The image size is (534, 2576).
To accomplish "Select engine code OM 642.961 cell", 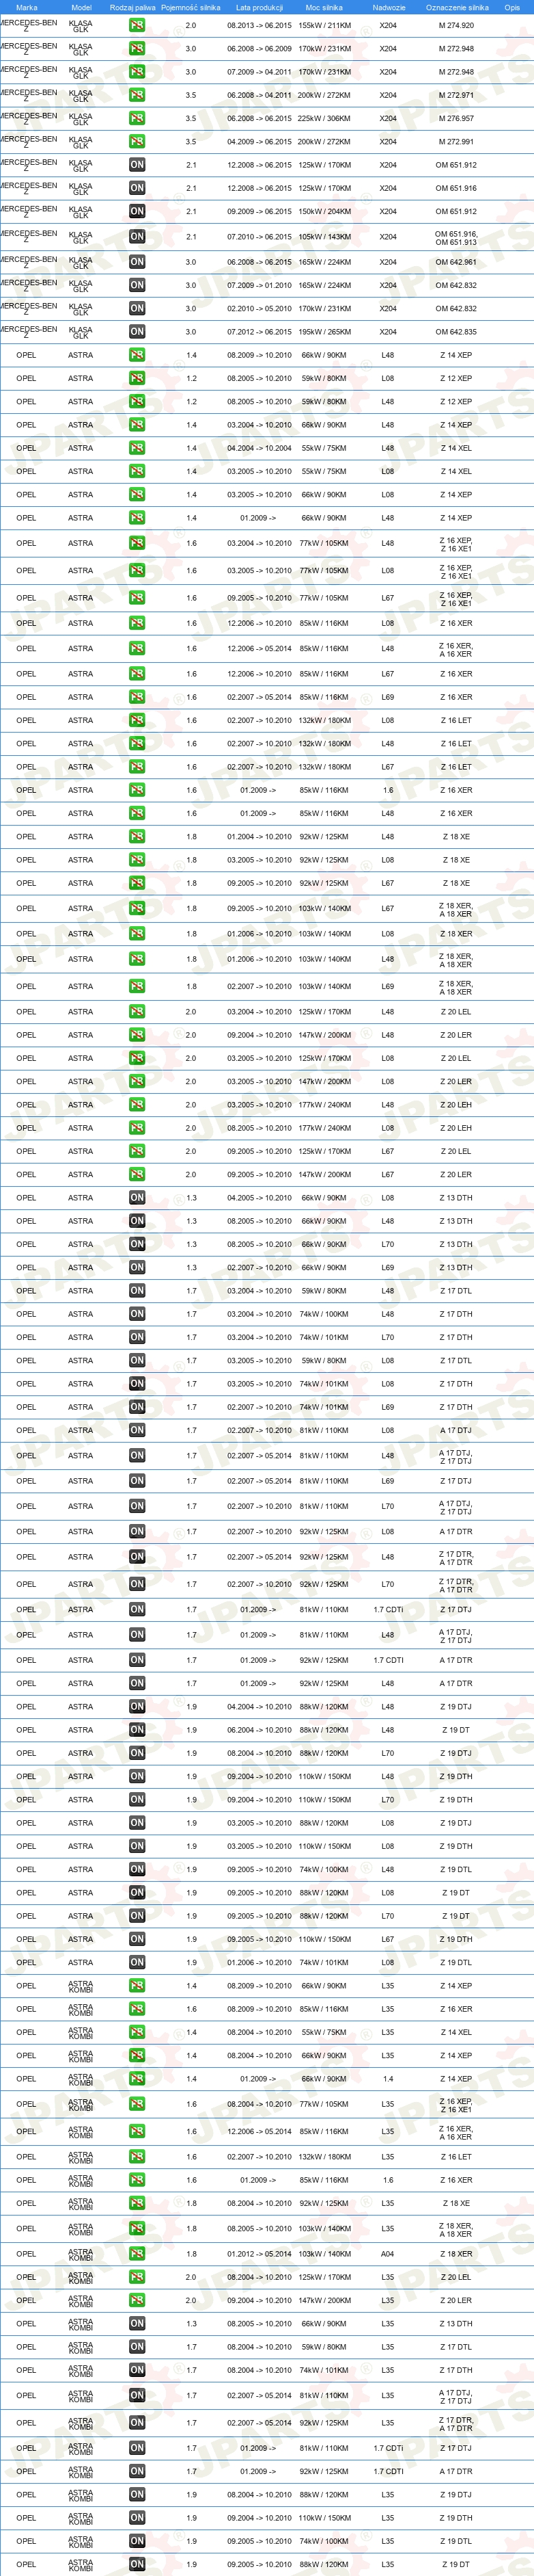I will tap(456, 262).
